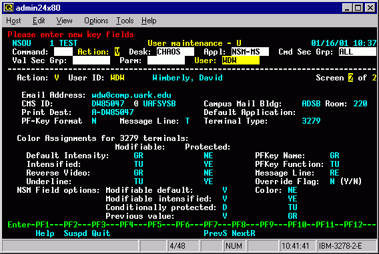Open the Edit menu
Viewport: 379px width, 254px height.
coord(39,21)
